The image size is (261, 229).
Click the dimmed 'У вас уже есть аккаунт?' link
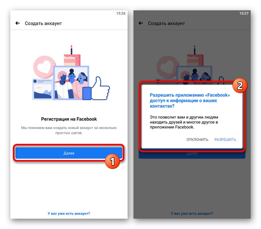pyautogui.click(x=192, y=214)
